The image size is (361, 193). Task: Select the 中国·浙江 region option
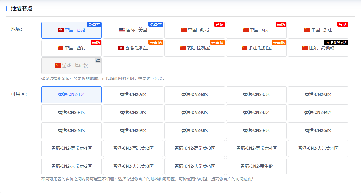pos(318,30)
